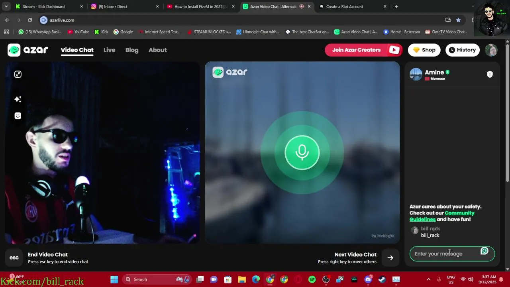
Task: Open the bookmarks apps grid icon
Action: (x=6, y=32)
